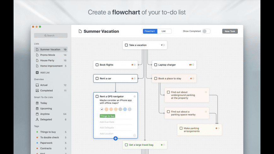Select the Completed overview item
Image resolution: width=274 pixels, height=154 pixels.
coord(46,91)
